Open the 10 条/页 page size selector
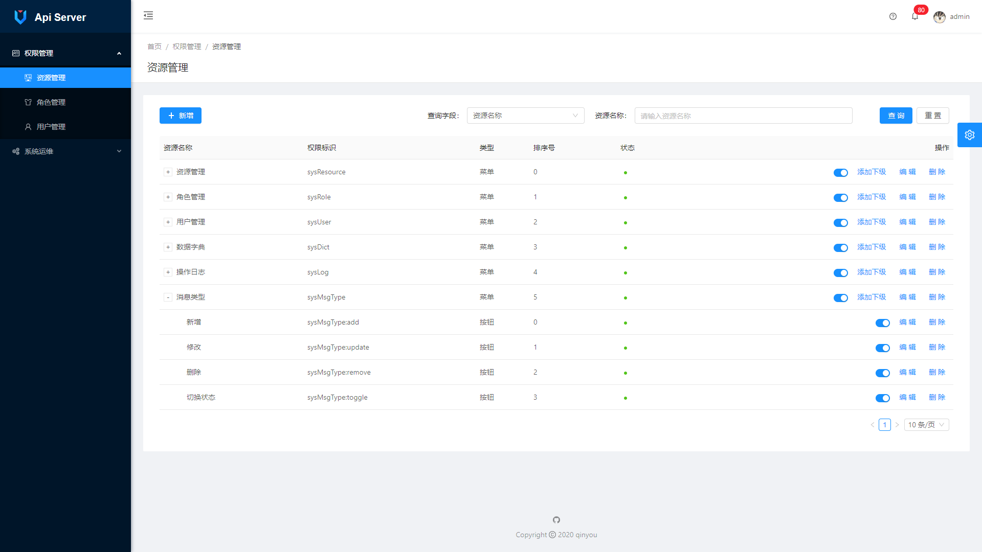The width and height of the screenshot is (982, 552). click(x=926, y=425)
